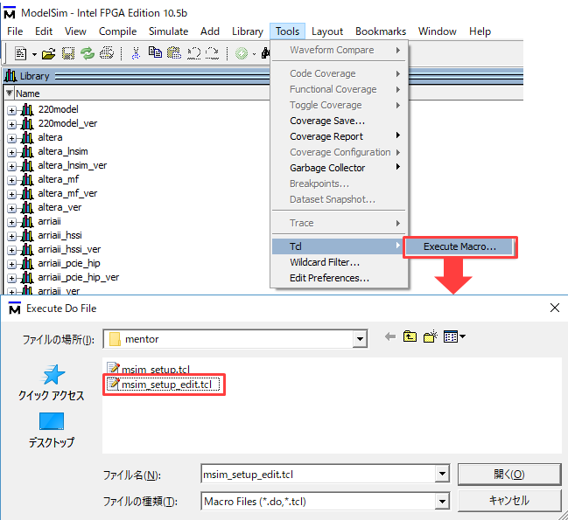Click the file name input field
The width and height of the screenshot is (568, 520).
(318, 474)
